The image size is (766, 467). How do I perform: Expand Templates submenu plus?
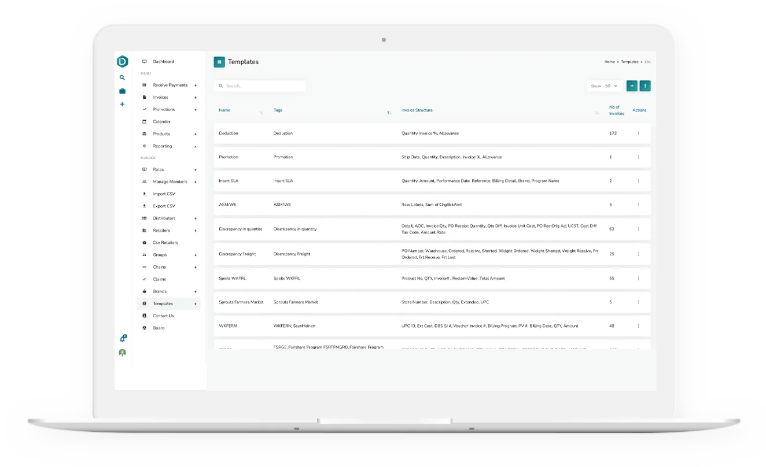coord(196,304)
